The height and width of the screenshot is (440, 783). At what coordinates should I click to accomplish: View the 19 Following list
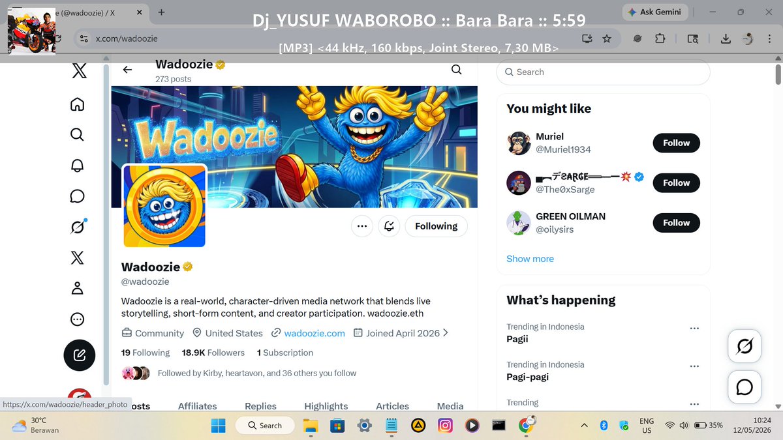[146, 353]
